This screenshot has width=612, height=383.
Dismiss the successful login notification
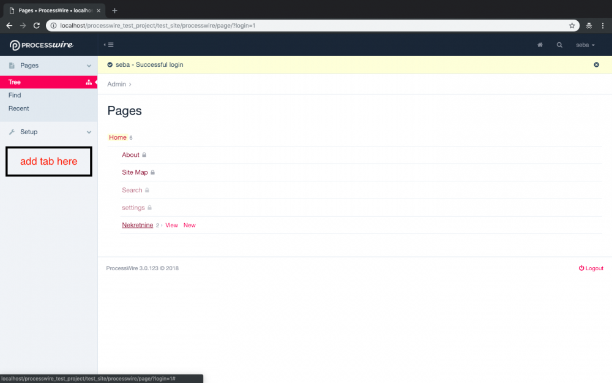(x=596, y=64)
